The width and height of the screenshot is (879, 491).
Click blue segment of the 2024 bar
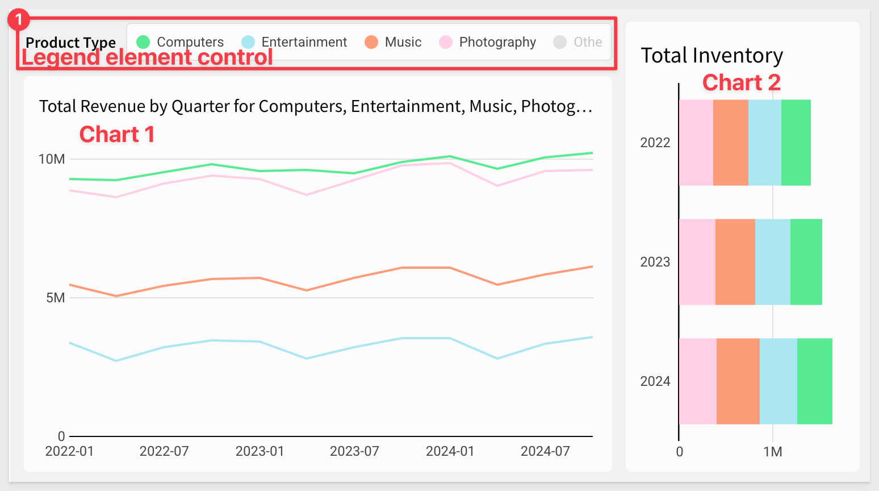[778, 381]
